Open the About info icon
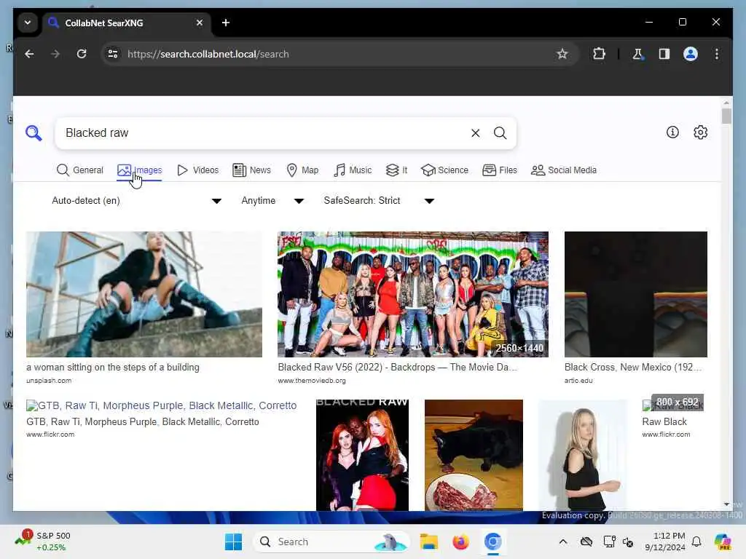 point(672,132)
